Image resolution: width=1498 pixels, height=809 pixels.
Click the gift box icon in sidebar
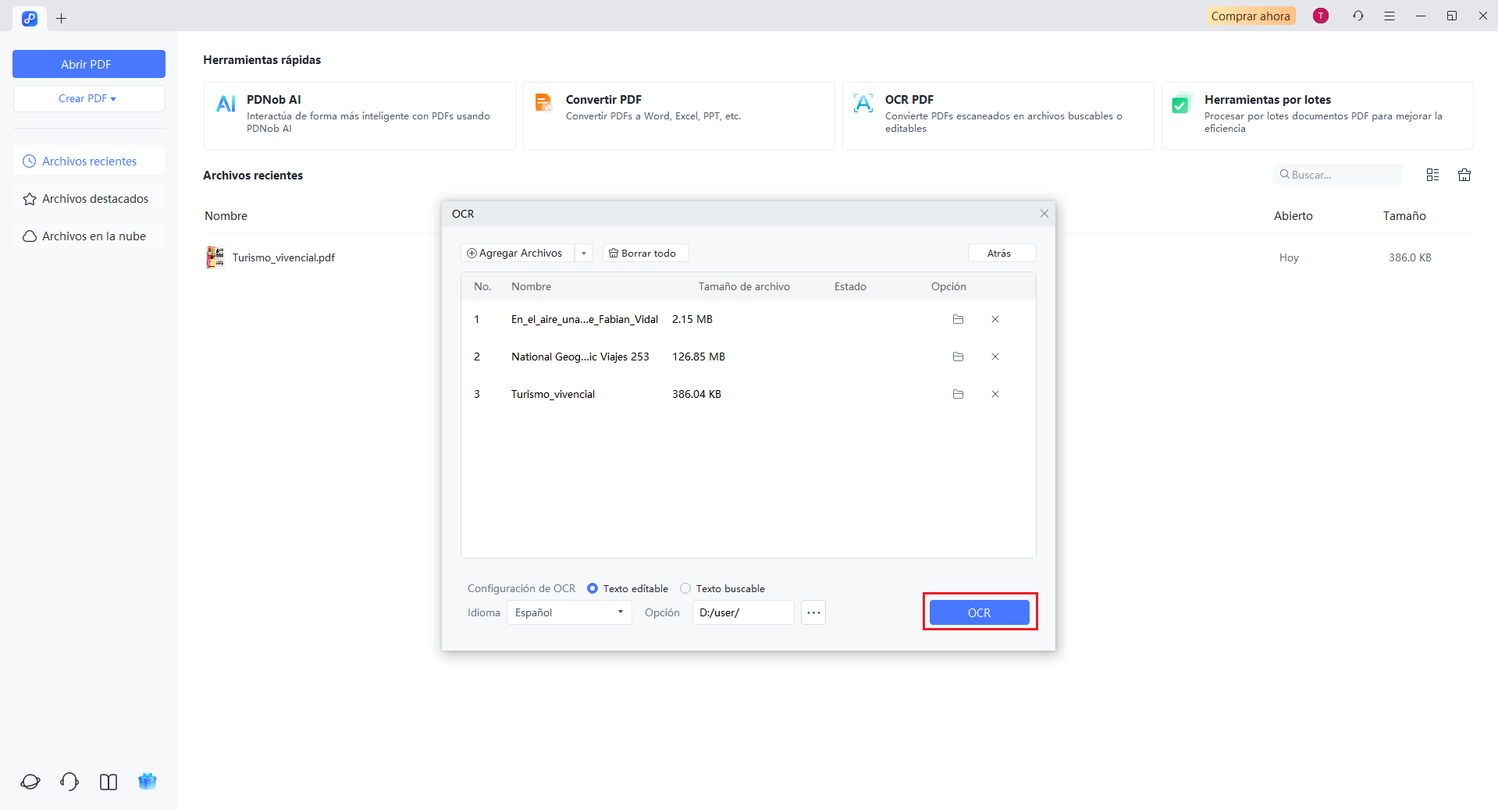pos(148,781)
